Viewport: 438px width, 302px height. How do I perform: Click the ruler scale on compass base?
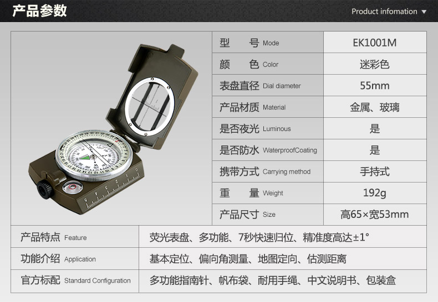114,189
